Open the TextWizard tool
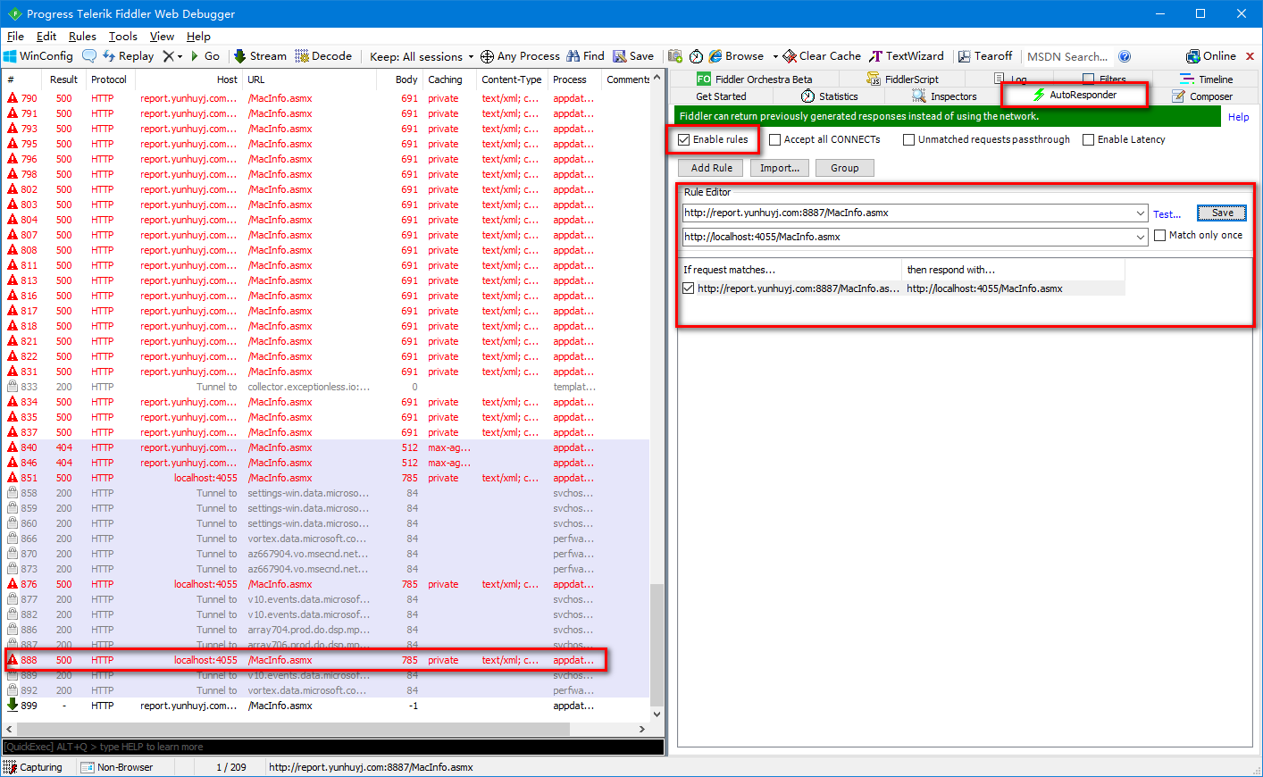This screenshot has height=777, width=1263. coord(906,55)
